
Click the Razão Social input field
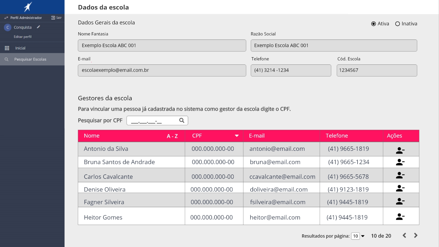point(334,45)
